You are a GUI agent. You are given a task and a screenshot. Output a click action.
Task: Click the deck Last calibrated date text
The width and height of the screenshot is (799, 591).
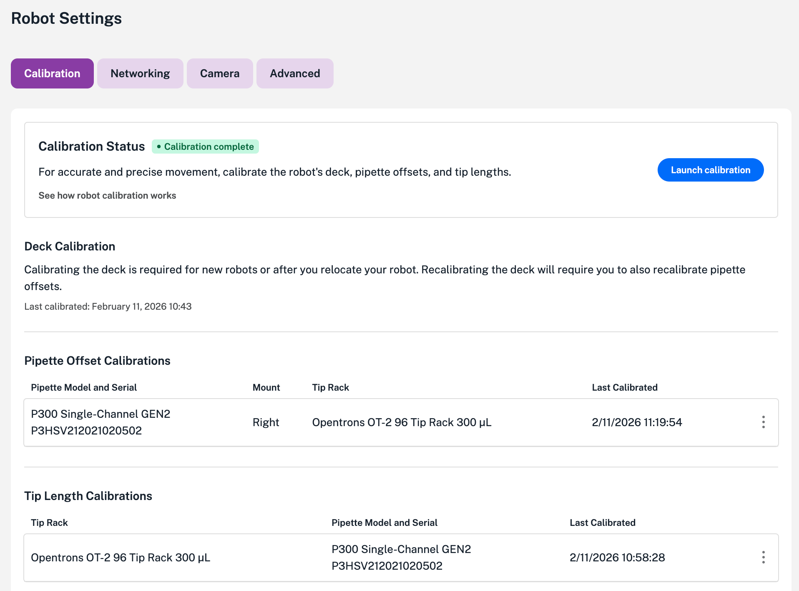(108, 306)
